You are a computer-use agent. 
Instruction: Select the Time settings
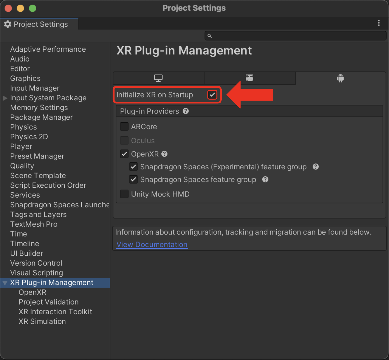pyautogui.click(x=18, y=234)
